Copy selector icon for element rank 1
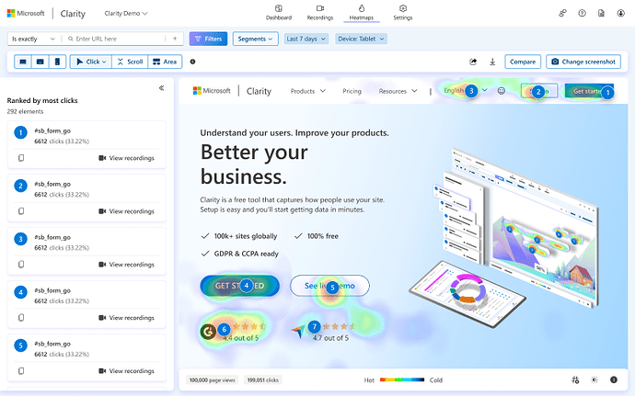Viewport: 635px width, 396px height. tap(21, 158)
